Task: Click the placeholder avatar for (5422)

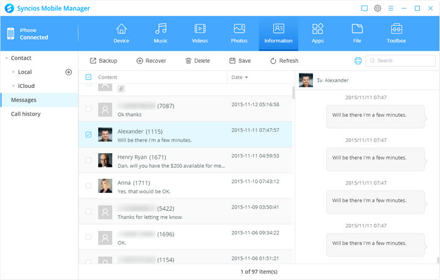Action: pyautogui.click(x=105, y=212)
